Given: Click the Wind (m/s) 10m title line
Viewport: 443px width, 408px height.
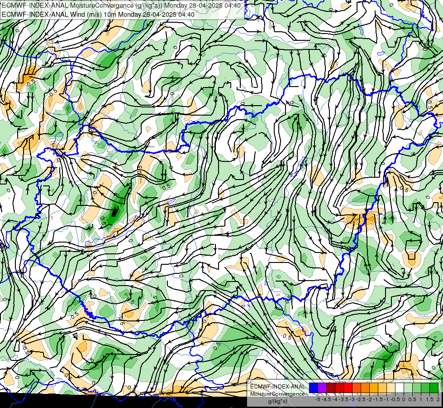Looking at the screenshot, I should pos(98,15).
